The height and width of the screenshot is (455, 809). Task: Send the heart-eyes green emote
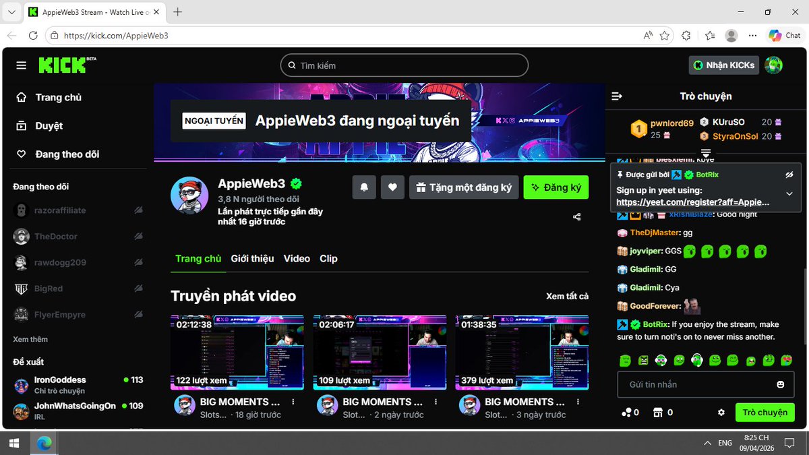786,361
